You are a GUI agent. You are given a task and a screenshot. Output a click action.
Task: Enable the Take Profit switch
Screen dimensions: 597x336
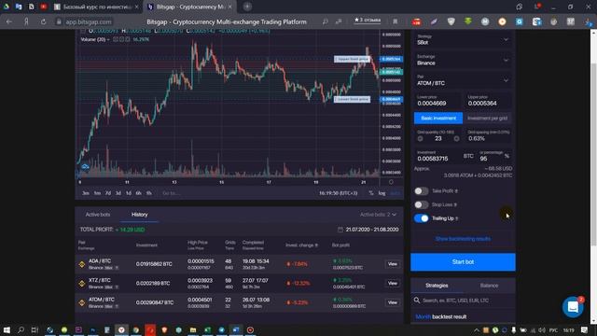pos(421,190)
